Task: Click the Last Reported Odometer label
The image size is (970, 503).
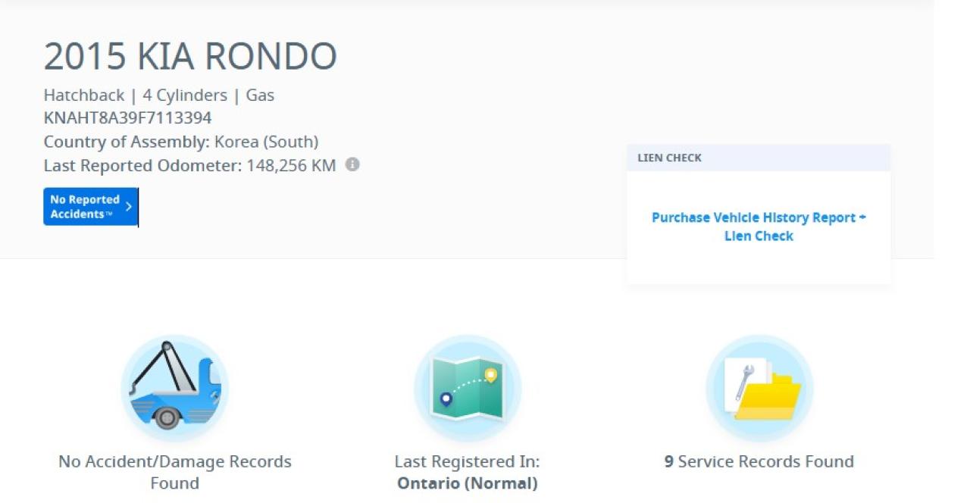Action: tap(142, 165)
